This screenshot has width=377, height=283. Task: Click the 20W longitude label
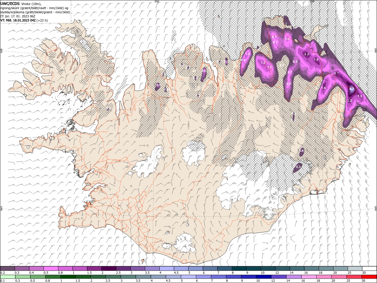coord(157,1)
